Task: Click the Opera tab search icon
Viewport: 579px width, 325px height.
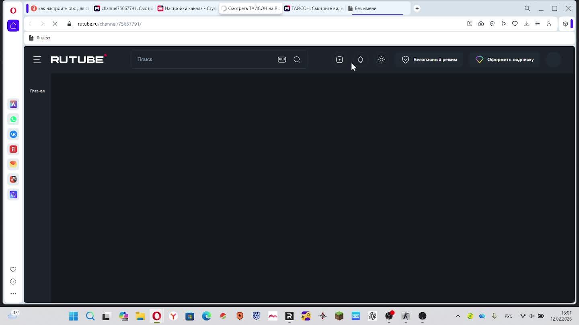Action: coord(527,8)
